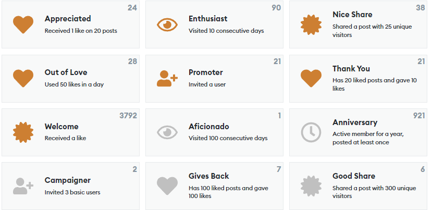The image size is (432, 210).
Task: Click the orange eye icon for Enthusiast
Action: point(167,24)
